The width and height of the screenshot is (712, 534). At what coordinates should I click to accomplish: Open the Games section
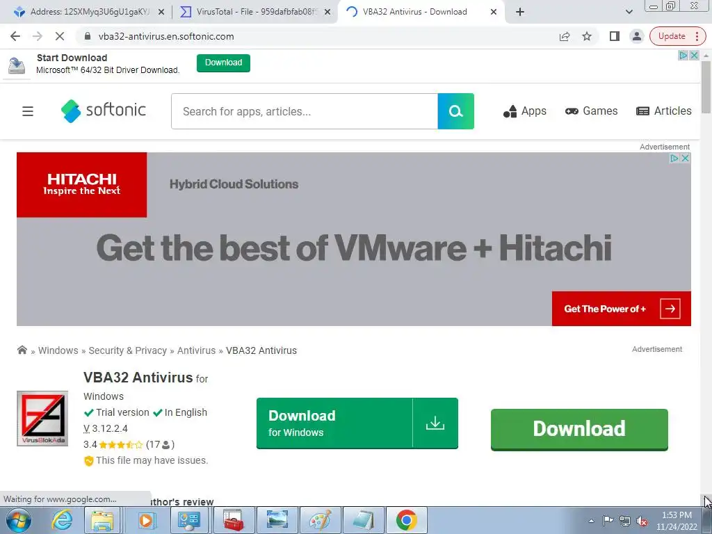591,111
